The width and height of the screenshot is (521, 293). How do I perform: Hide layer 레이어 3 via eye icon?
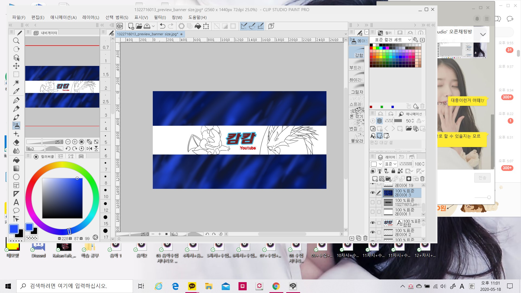pos(373,193)
